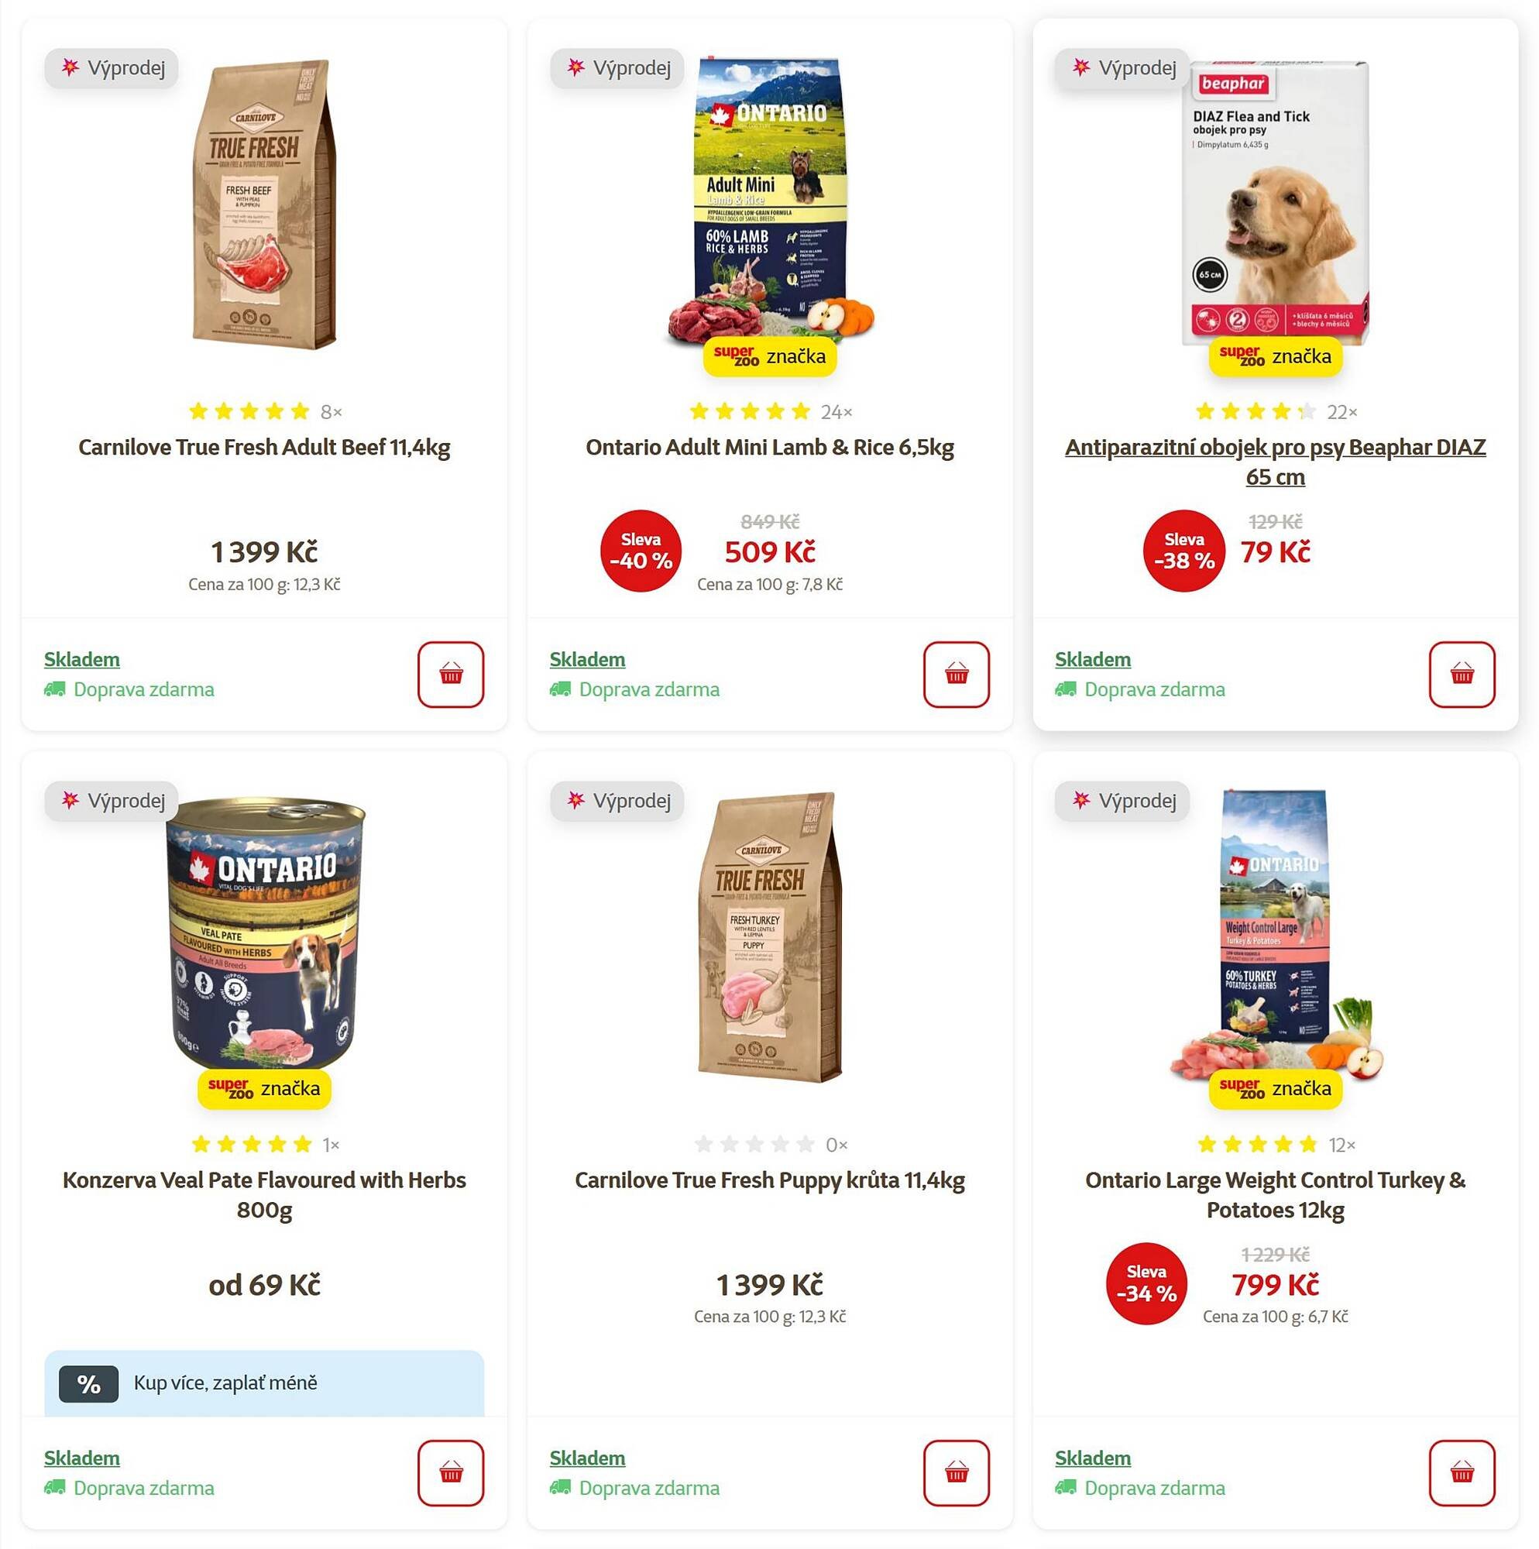1539x1549 pixels.
Task: Click Skladem link under Carnilove Adult Beef
Action: (x=82, y=659)
